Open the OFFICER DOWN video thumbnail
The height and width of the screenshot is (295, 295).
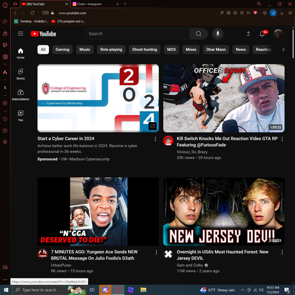[x=224, y=98]
